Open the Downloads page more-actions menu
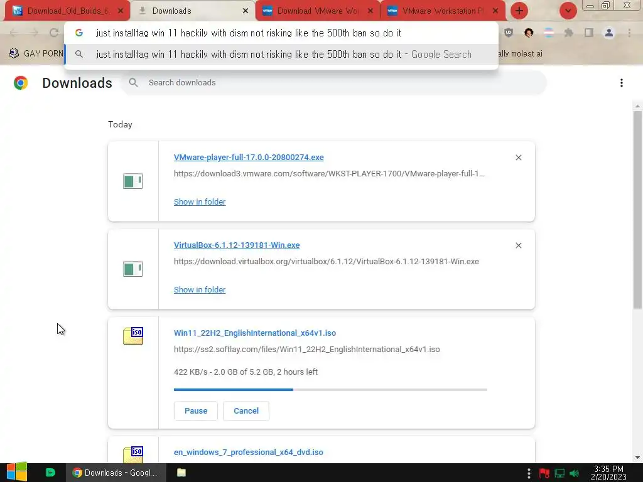 pos(622,83)
